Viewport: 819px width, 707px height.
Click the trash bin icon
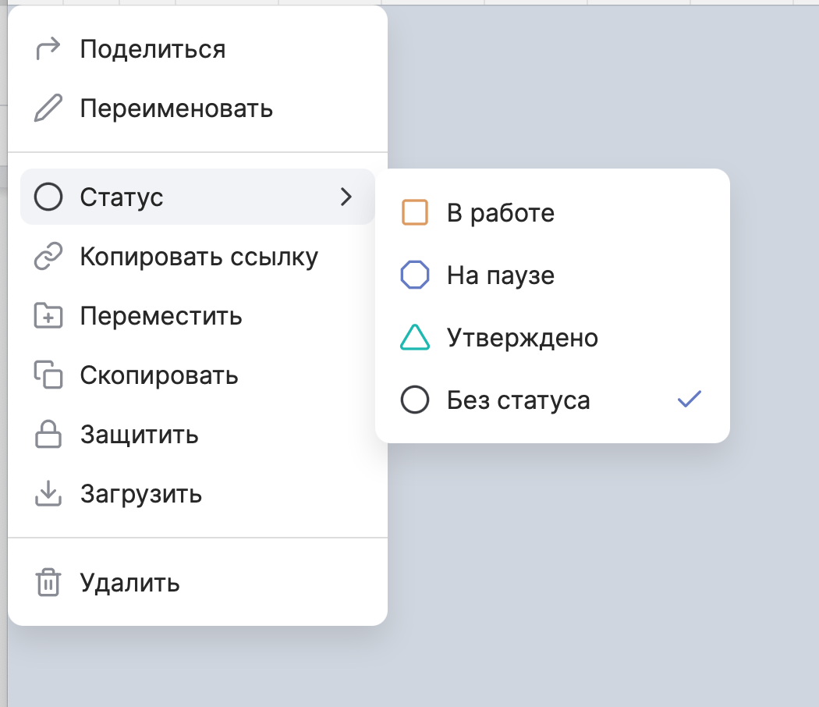coord(48,583)
